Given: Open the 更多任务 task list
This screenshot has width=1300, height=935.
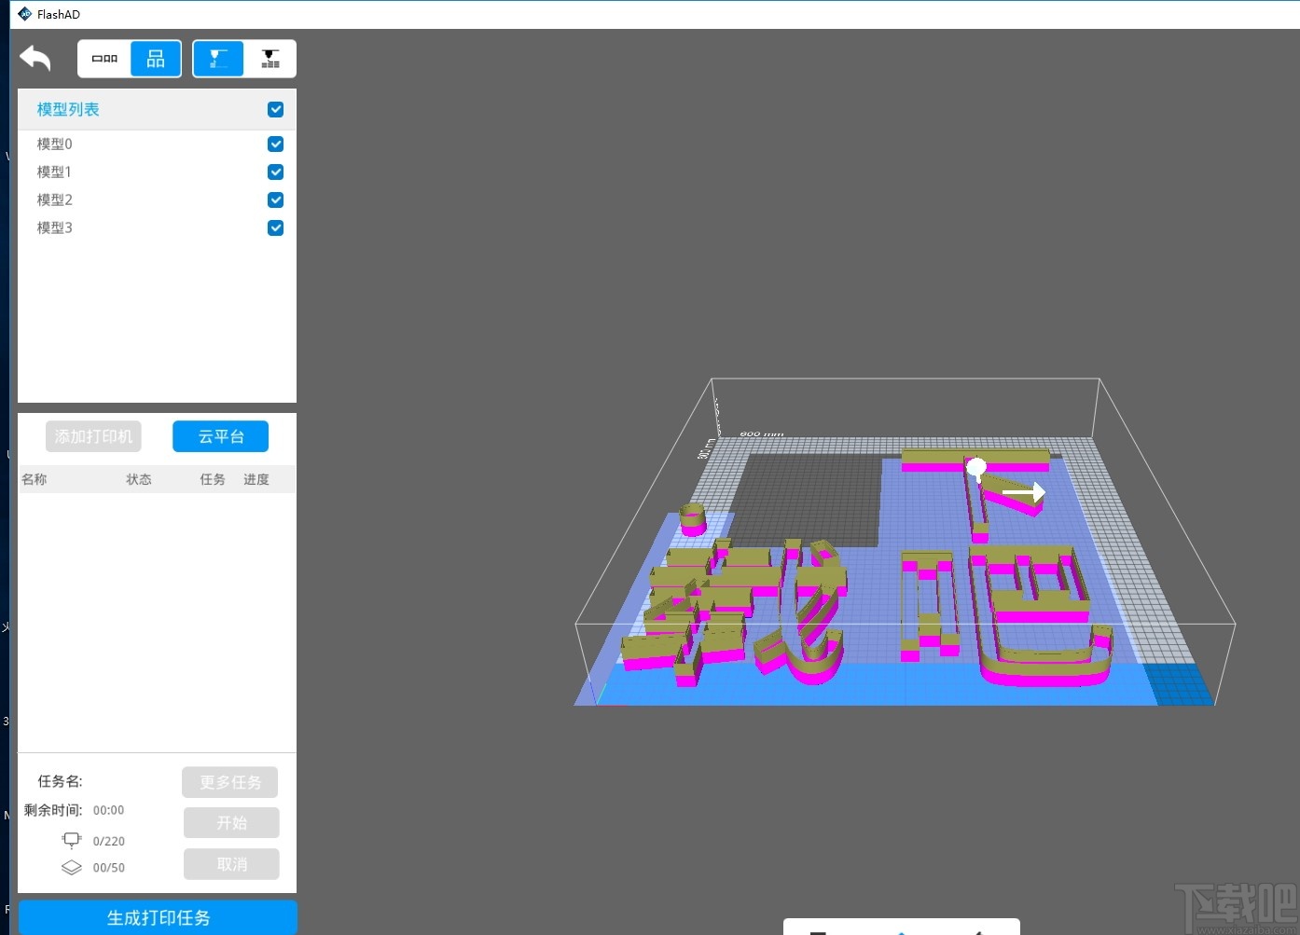Looking at the screenshot, I should pos(229,781).
